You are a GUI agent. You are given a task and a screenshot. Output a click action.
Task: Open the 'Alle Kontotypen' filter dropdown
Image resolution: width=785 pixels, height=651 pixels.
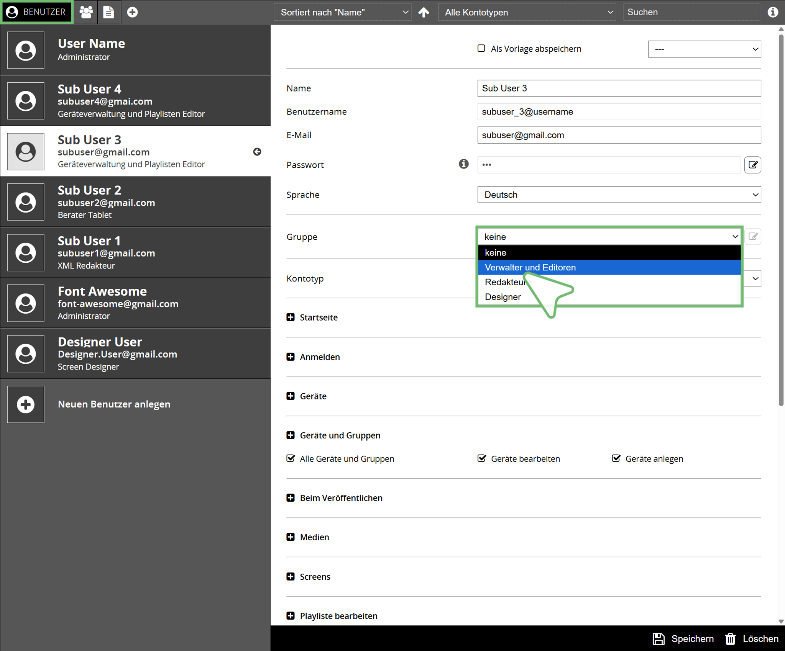527,12
